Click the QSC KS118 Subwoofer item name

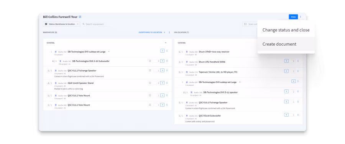[x=210, y=116]
